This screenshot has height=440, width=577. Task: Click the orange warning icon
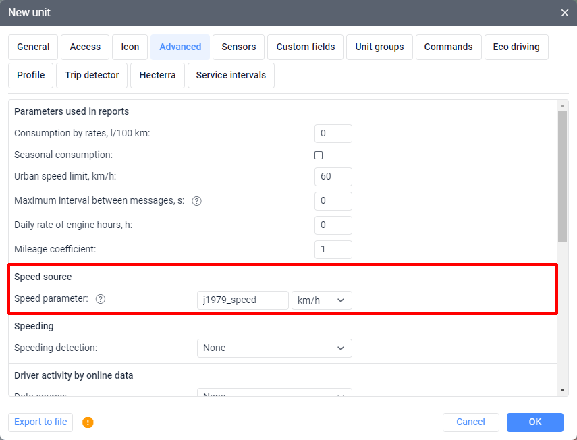pos(88,422)
